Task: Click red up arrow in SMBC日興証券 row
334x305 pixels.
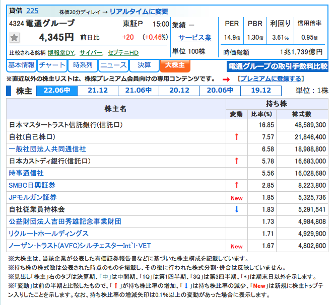Action: point(236,185)
